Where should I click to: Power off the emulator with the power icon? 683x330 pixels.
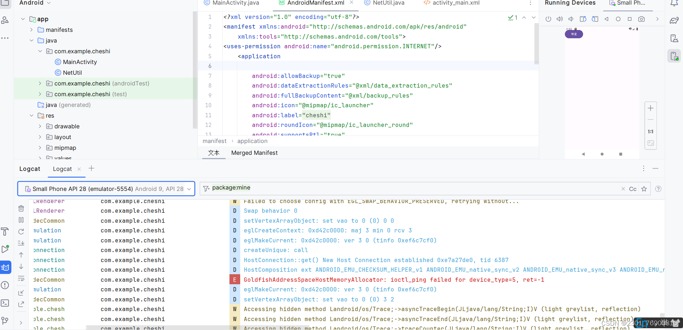(548, 19)
